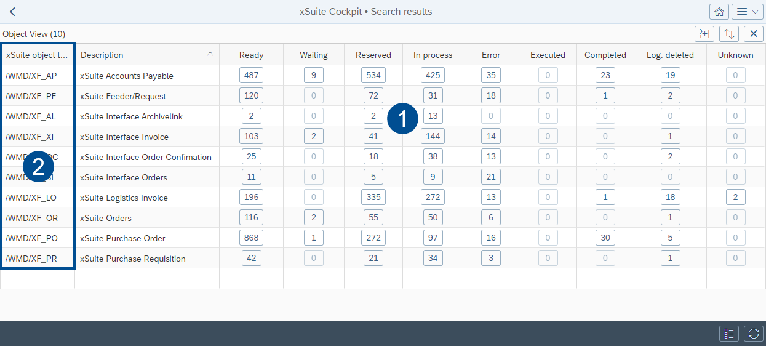Click the Ready column header
The height and width of the screenshot is (346, 766).
251,55
